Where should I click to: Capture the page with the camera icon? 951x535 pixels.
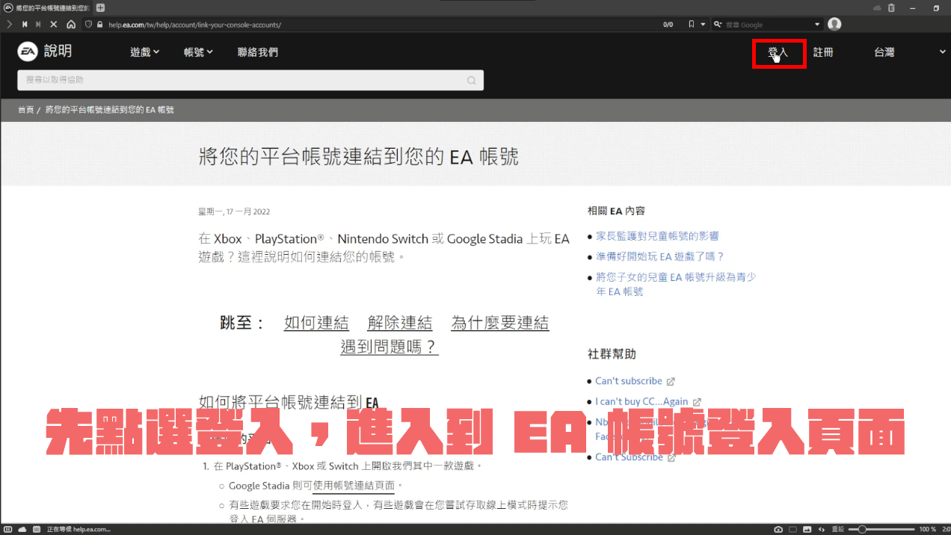[778, 529]
